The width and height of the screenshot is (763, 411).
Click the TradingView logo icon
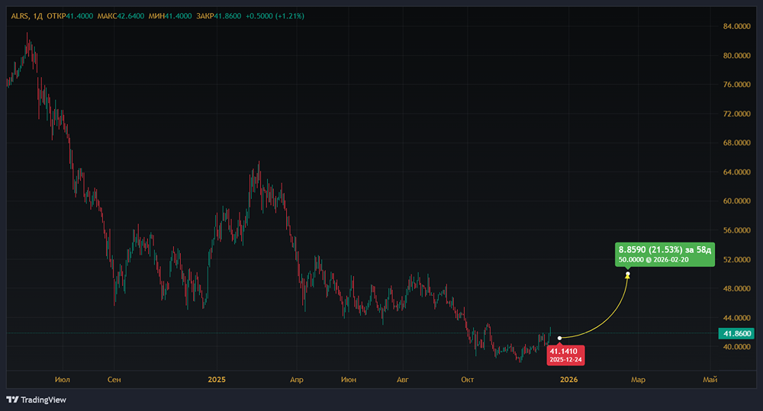(12, 400)
